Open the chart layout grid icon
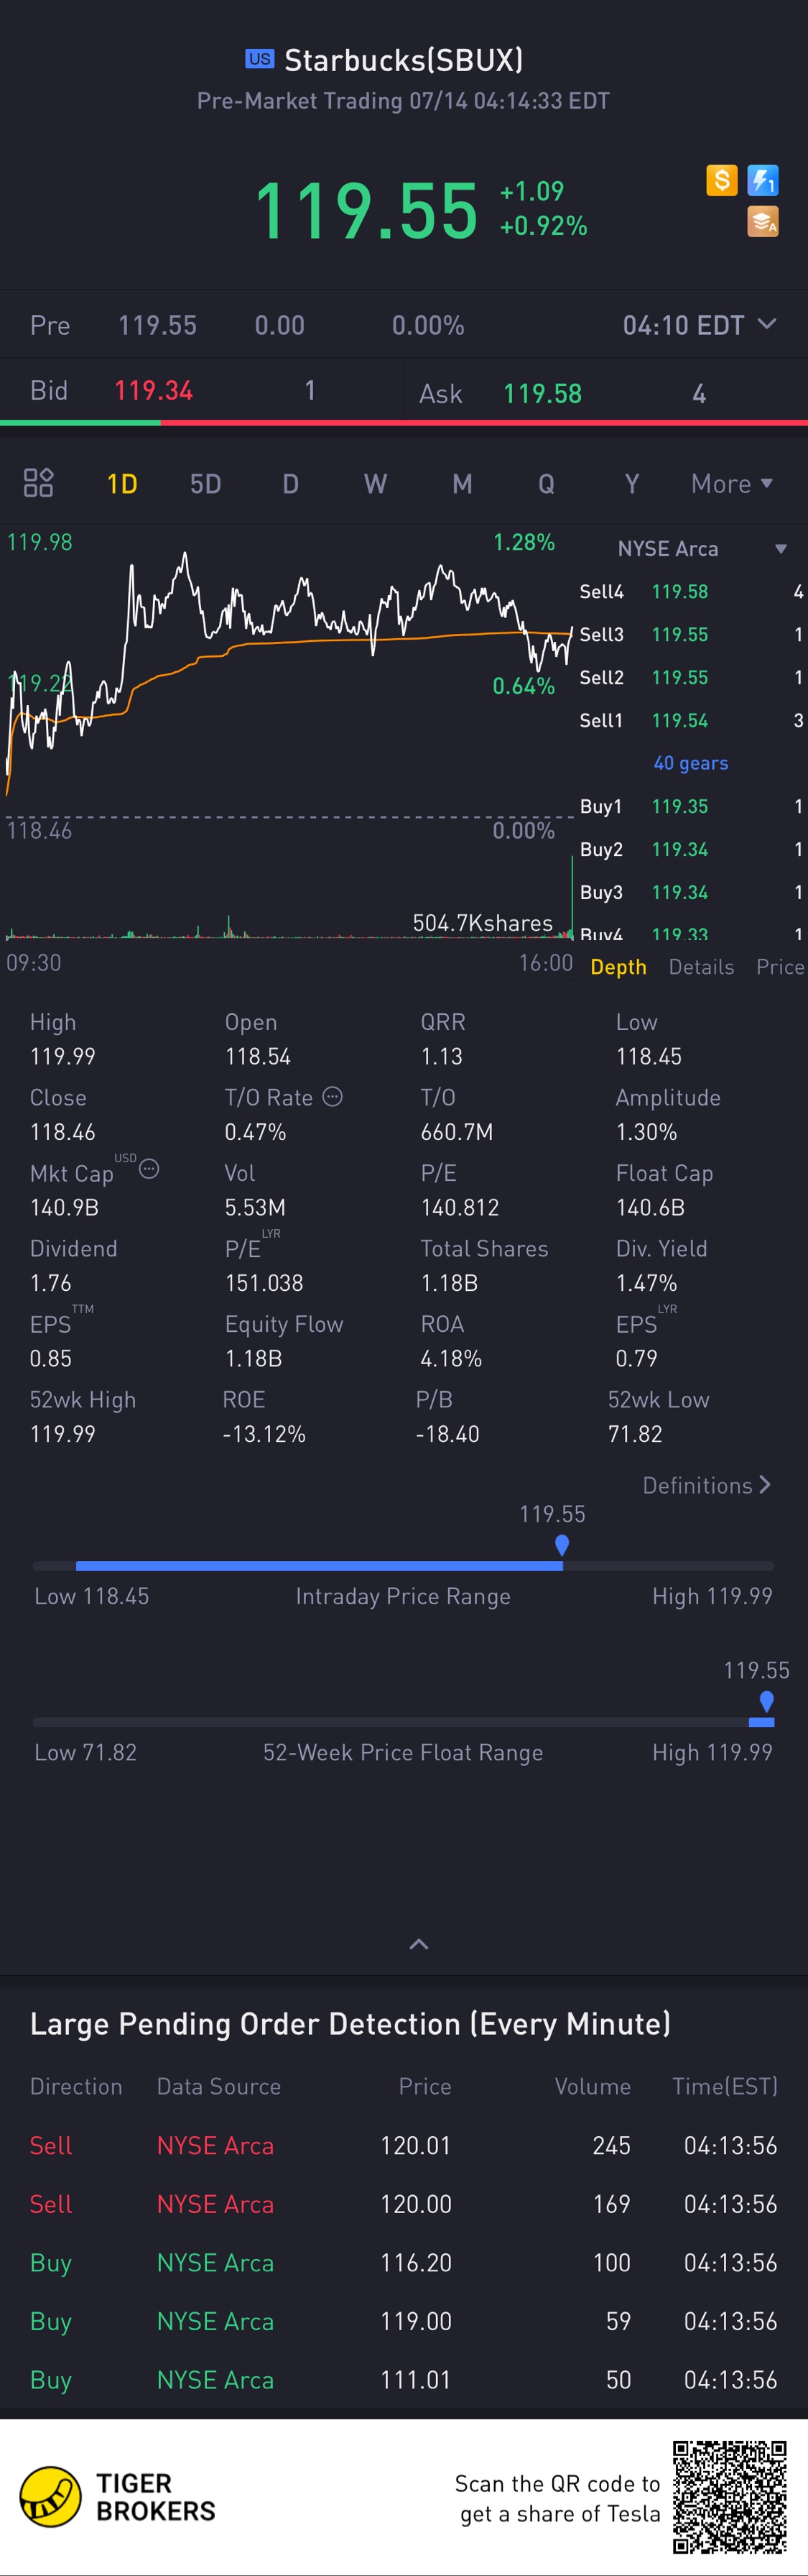 38,483
